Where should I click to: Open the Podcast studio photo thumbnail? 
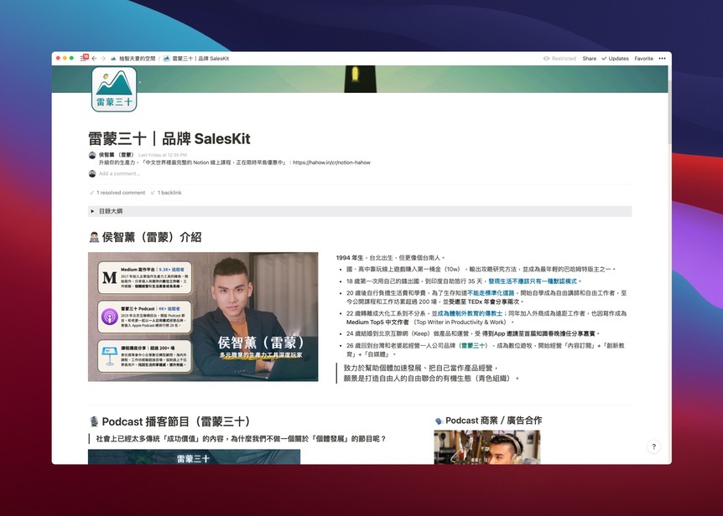click(x=487, y=447)
